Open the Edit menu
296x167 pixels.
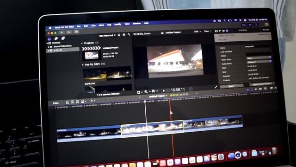pos(86,26)
